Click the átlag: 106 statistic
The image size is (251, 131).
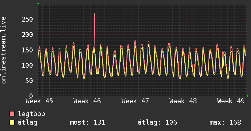[x=157, y=123]
